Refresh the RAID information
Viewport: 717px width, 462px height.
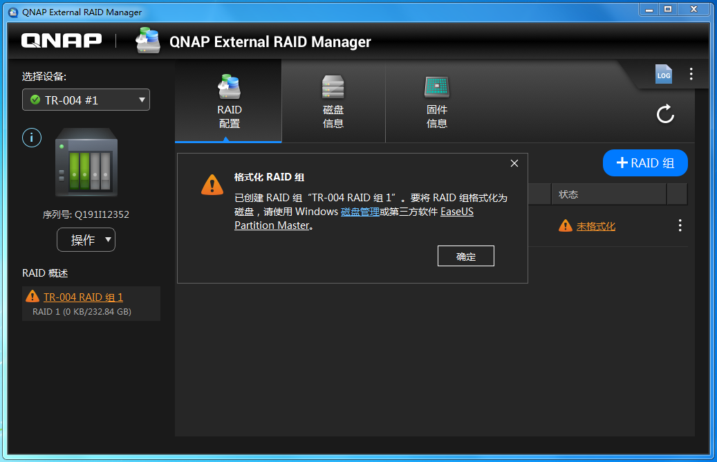coord(665,114)
